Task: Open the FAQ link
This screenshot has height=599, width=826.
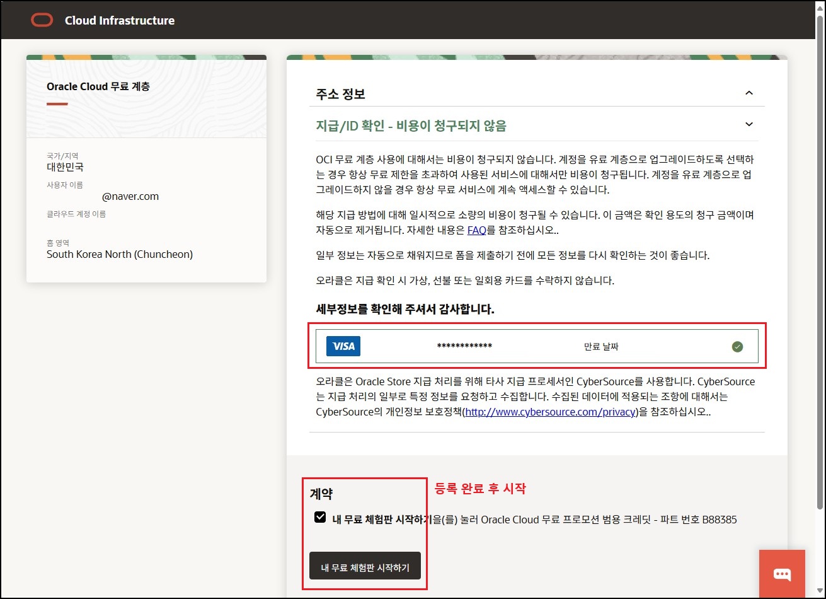Action: point(476,230)
